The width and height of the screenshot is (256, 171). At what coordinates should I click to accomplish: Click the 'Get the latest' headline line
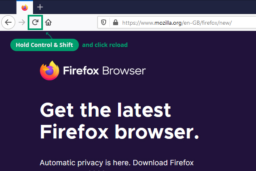[105, 110]
